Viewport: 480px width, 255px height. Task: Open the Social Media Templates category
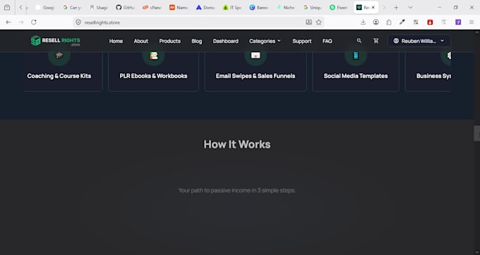click(356, 71)
